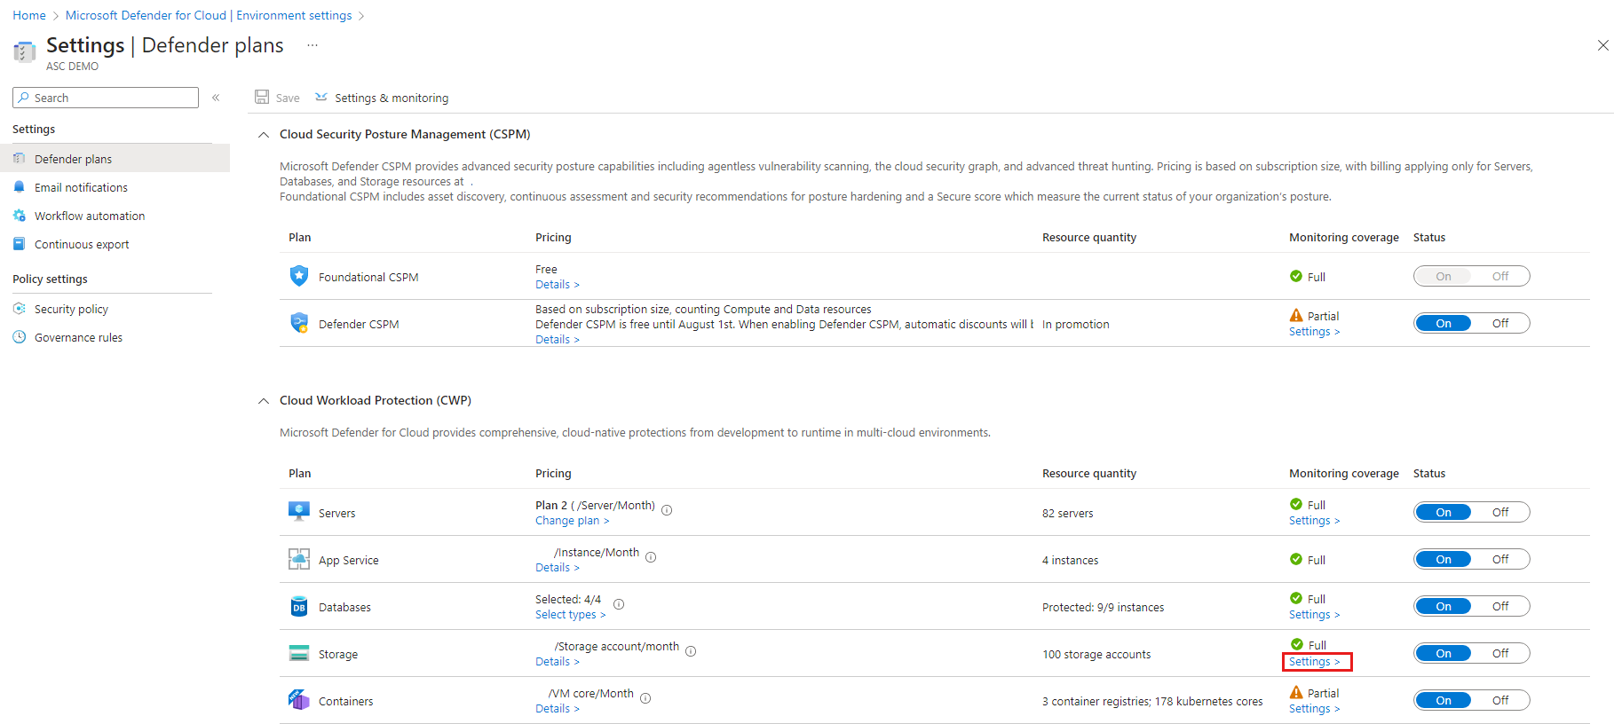Click the Defender CSPM shield icon

tap(299, 323)
